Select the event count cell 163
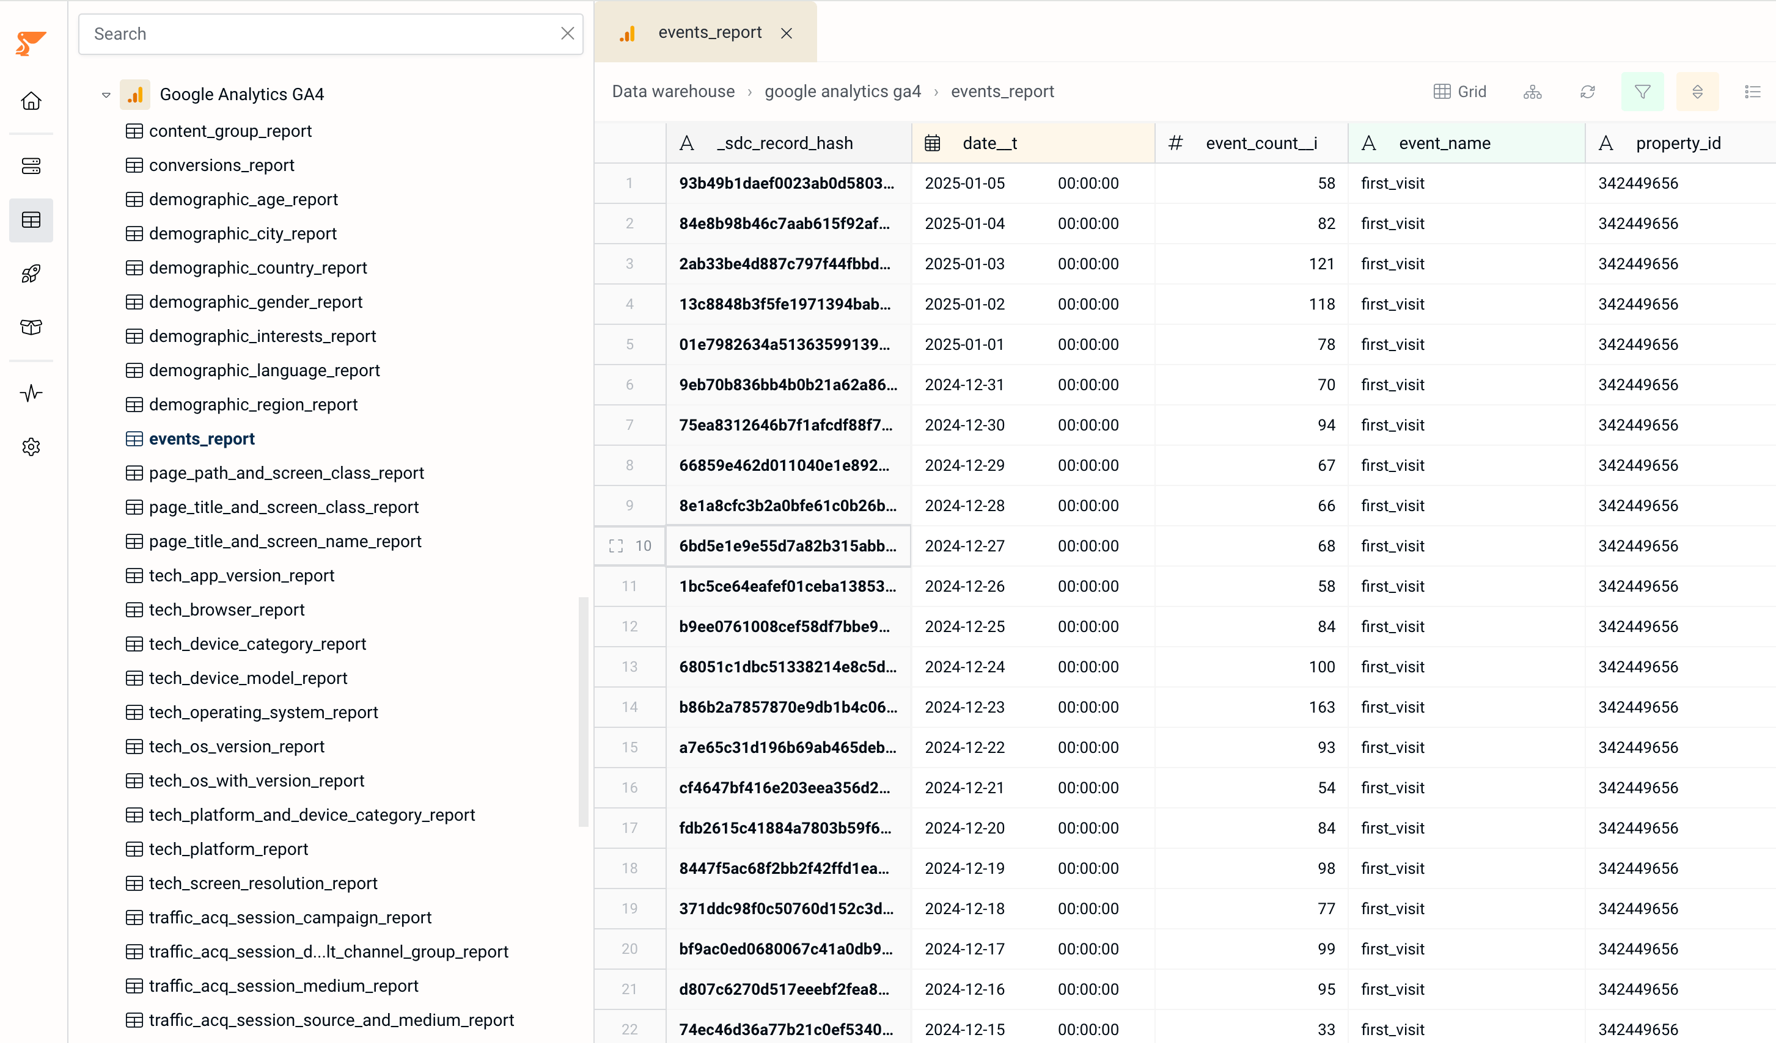Screen dimensions: 1776x1043 pos(1251,707)
